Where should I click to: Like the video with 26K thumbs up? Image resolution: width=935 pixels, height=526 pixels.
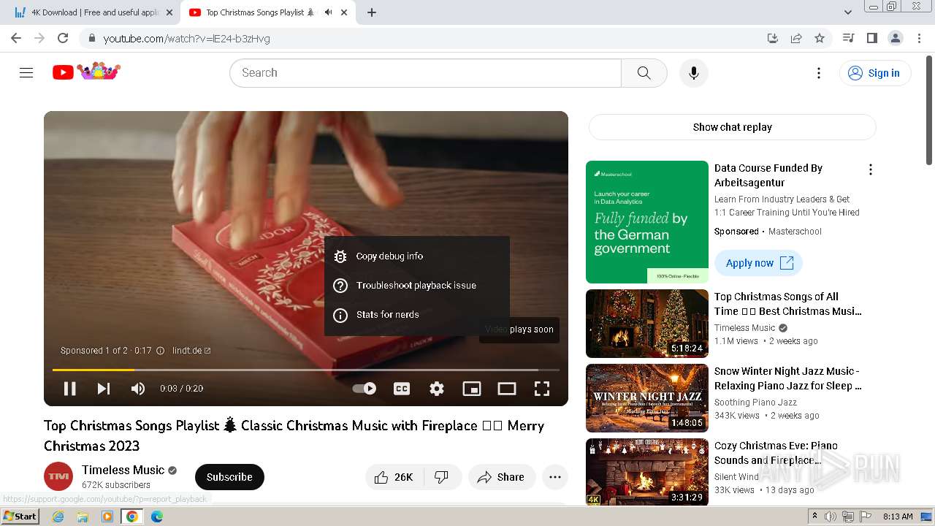point(394,477)
